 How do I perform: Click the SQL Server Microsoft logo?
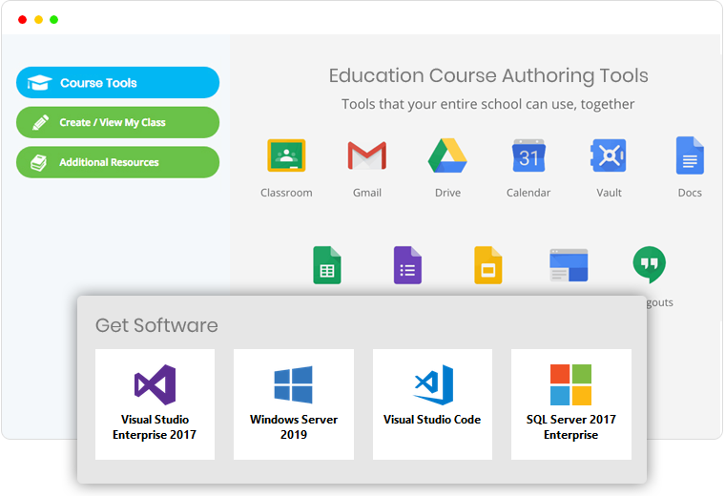[571, 384]
